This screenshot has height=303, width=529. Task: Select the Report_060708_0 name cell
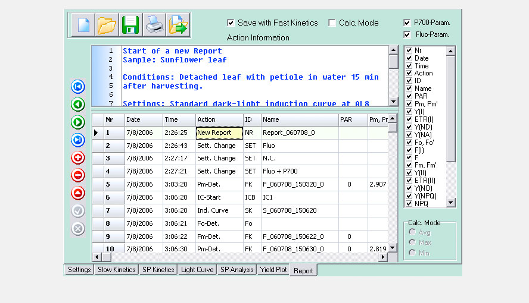300,132
